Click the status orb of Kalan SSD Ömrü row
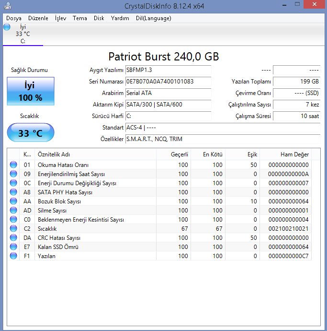Image resolution: width=327 pixels, height=331 pixels. pos(13,247)
